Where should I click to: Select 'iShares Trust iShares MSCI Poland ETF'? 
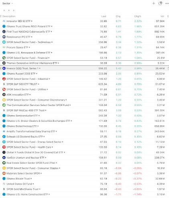[29, 27]
